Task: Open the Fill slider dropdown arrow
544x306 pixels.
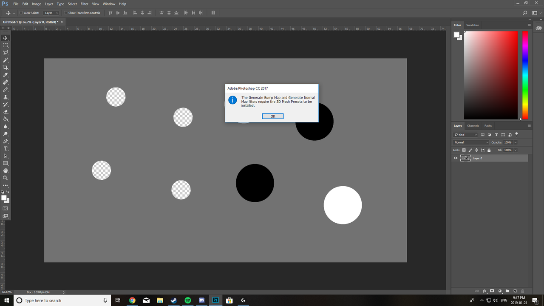Action: [x=516, y=150]
